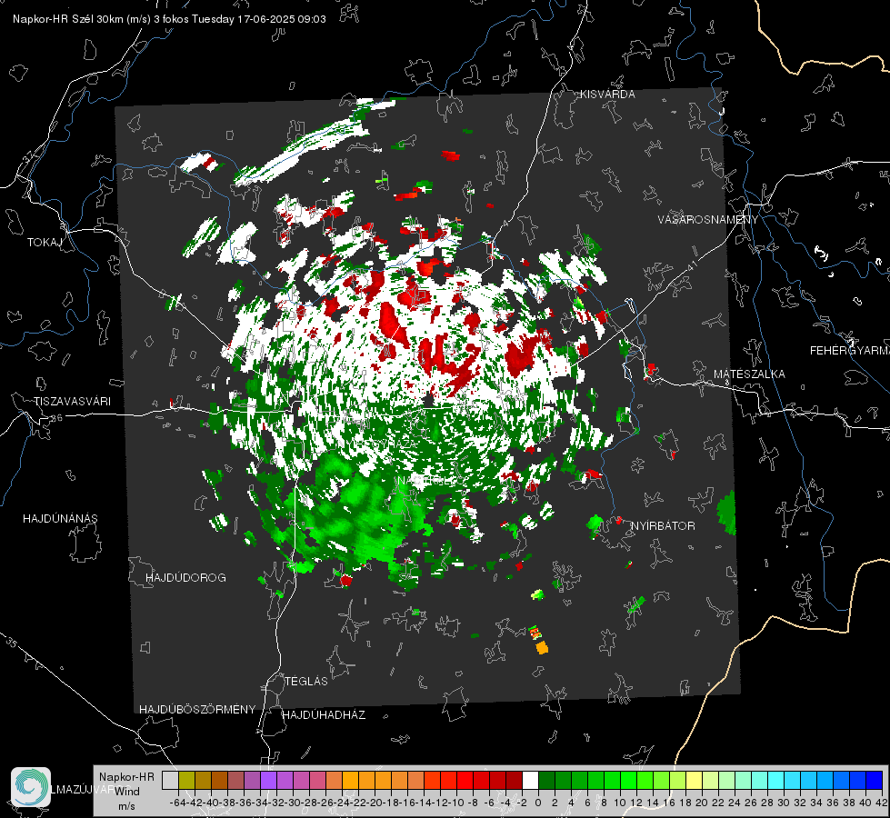This screenshot has height=818, width=890.
Task: Click legend value -8 under red swatches
Action: pyautogui.click(x=473, y=803)
